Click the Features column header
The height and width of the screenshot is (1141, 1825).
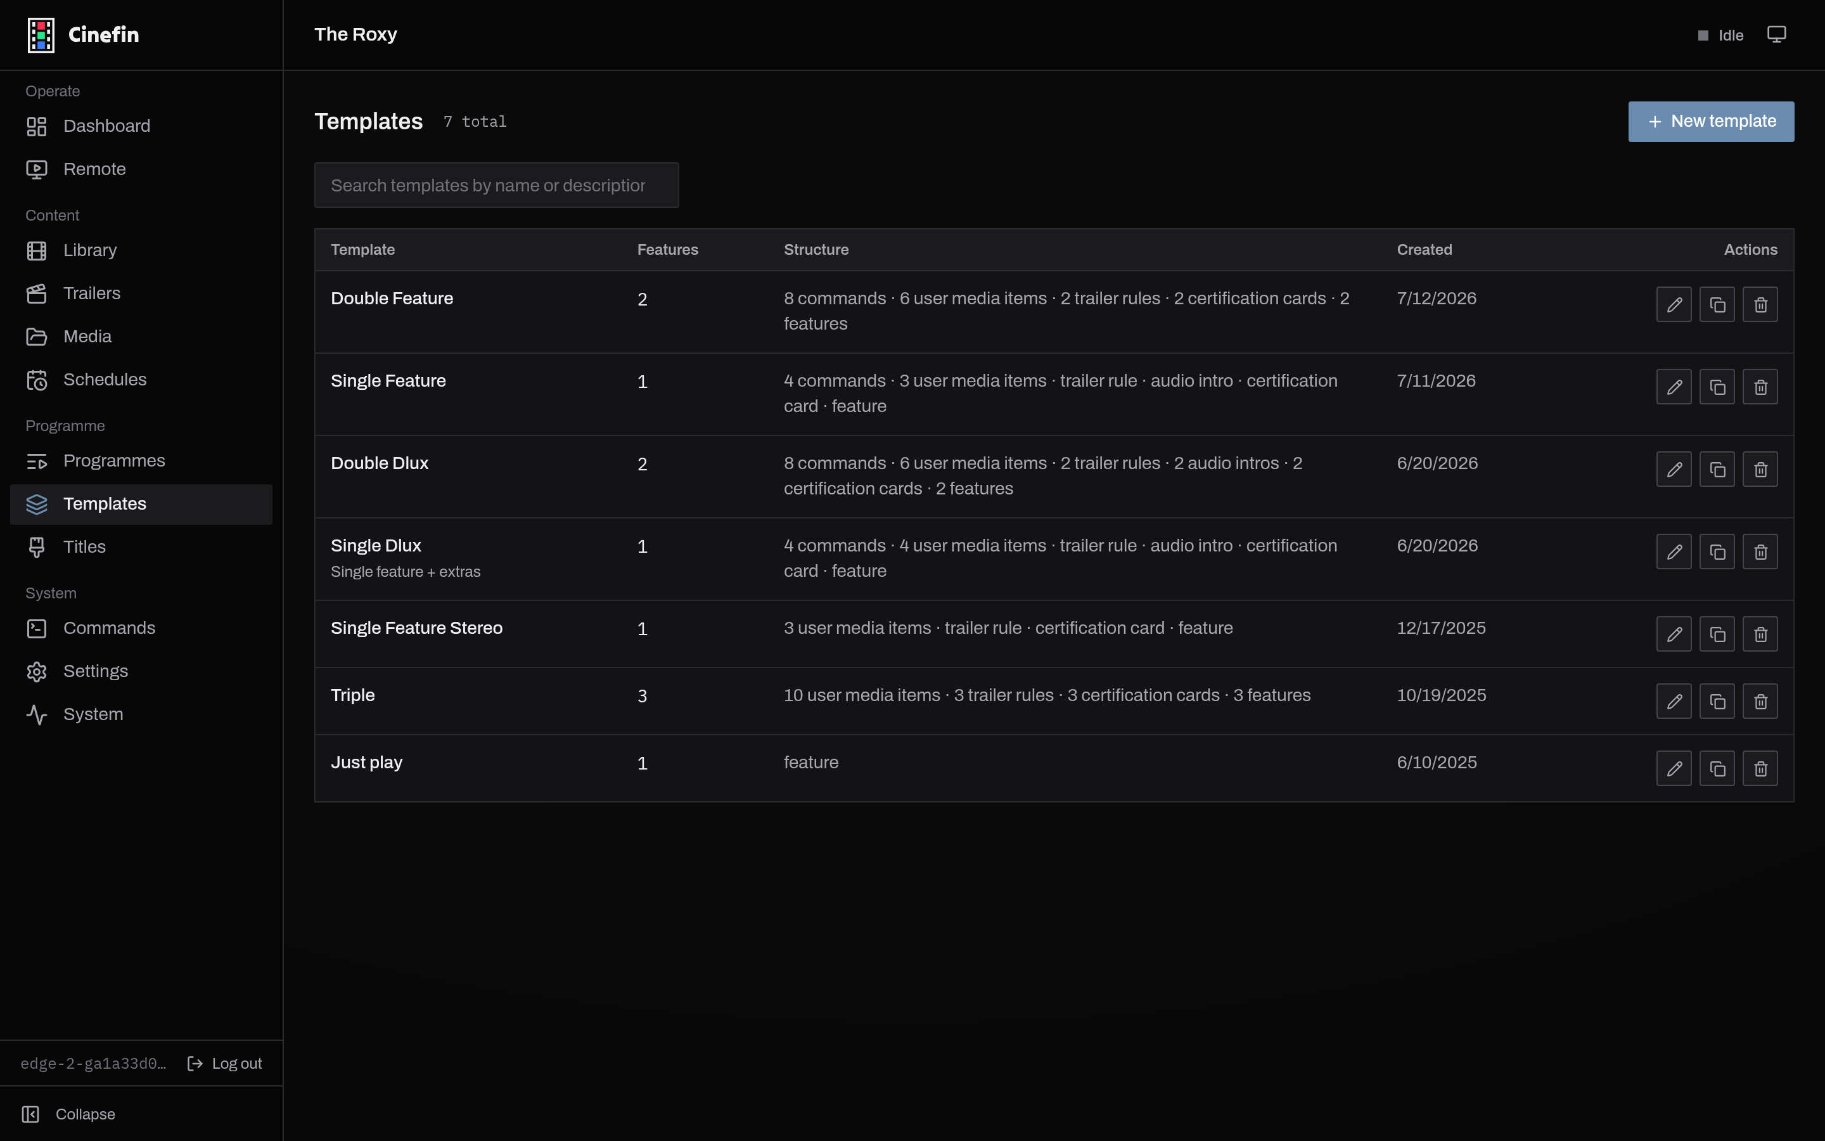click(667, 250)
